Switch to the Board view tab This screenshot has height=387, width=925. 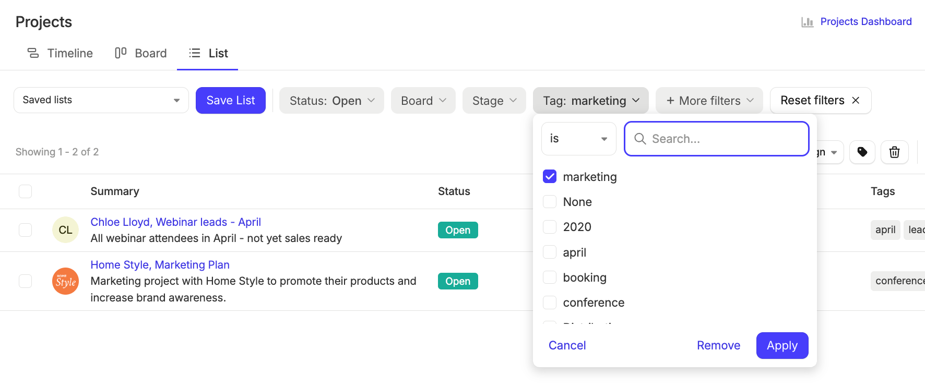point(141,53)
